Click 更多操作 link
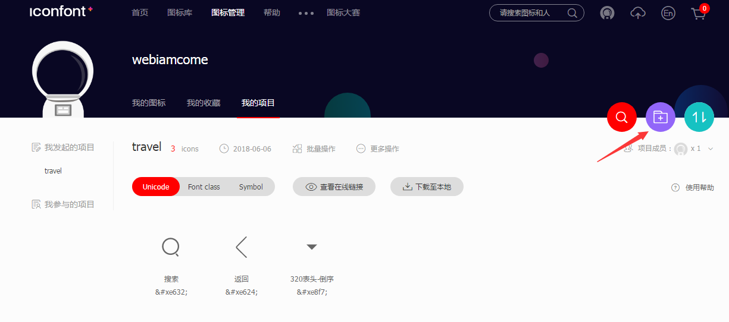The width and height of the screenshot is (729, 322). [x=384, y=149]
